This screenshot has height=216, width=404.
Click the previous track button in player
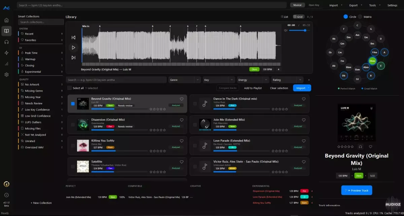[73, 38]
